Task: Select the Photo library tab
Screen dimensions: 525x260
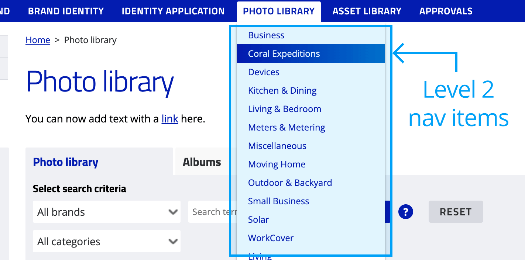Action: [x=66, y=162]
